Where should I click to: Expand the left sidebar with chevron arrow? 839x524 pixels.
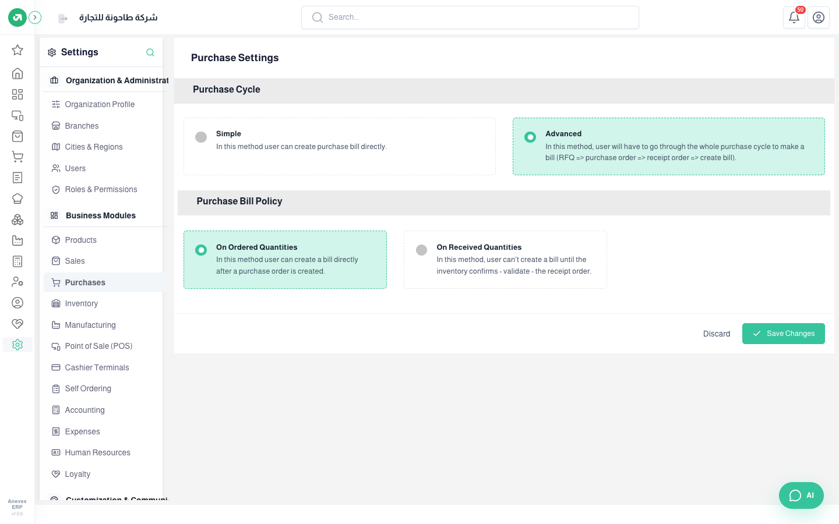[35, 17]
